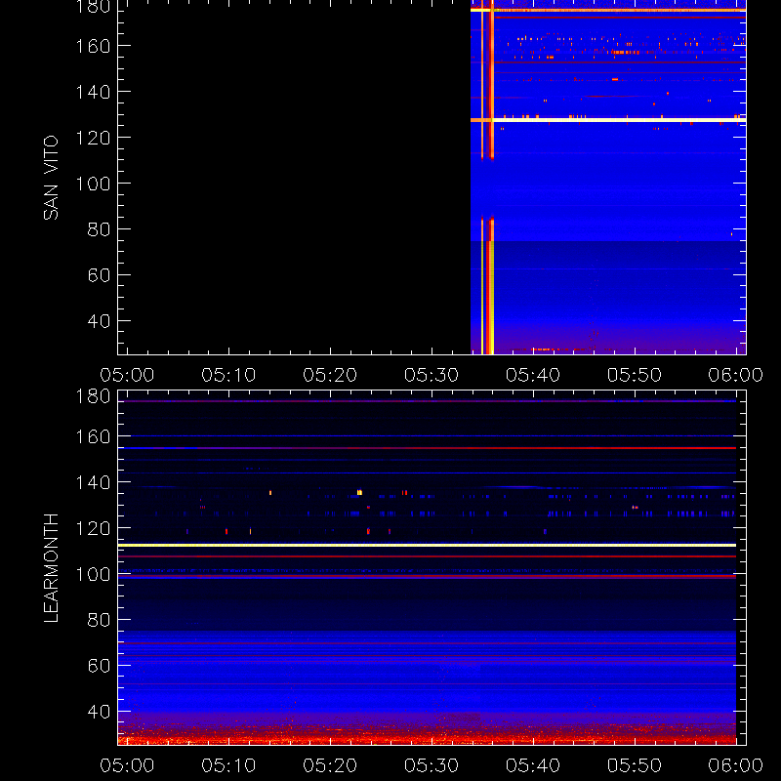
Task: Select the 140 tick label on the Learmonth plot
Action: 93,482
